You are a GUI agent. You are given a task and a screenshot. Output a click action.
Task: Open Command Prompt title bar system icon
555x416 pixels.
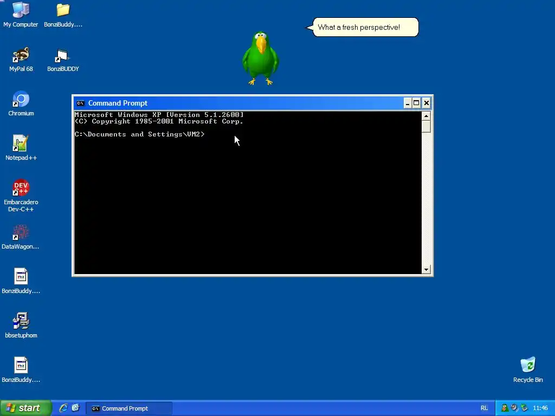81,103
